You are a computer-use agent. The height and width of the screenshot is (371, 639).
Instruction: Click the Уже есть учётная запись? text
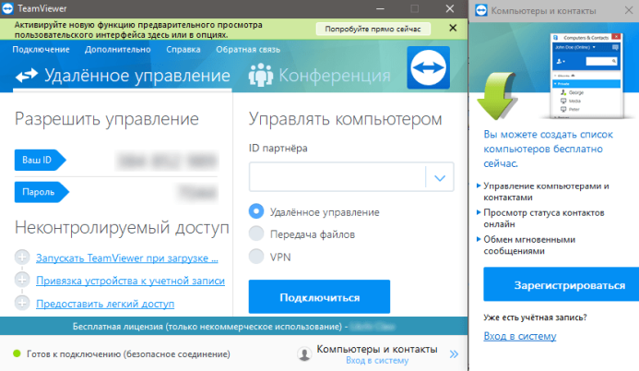tap(535, 317)
